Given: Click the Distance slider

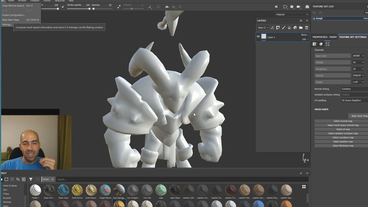Looking at the screenshot, I should click(x=133, y=9).
